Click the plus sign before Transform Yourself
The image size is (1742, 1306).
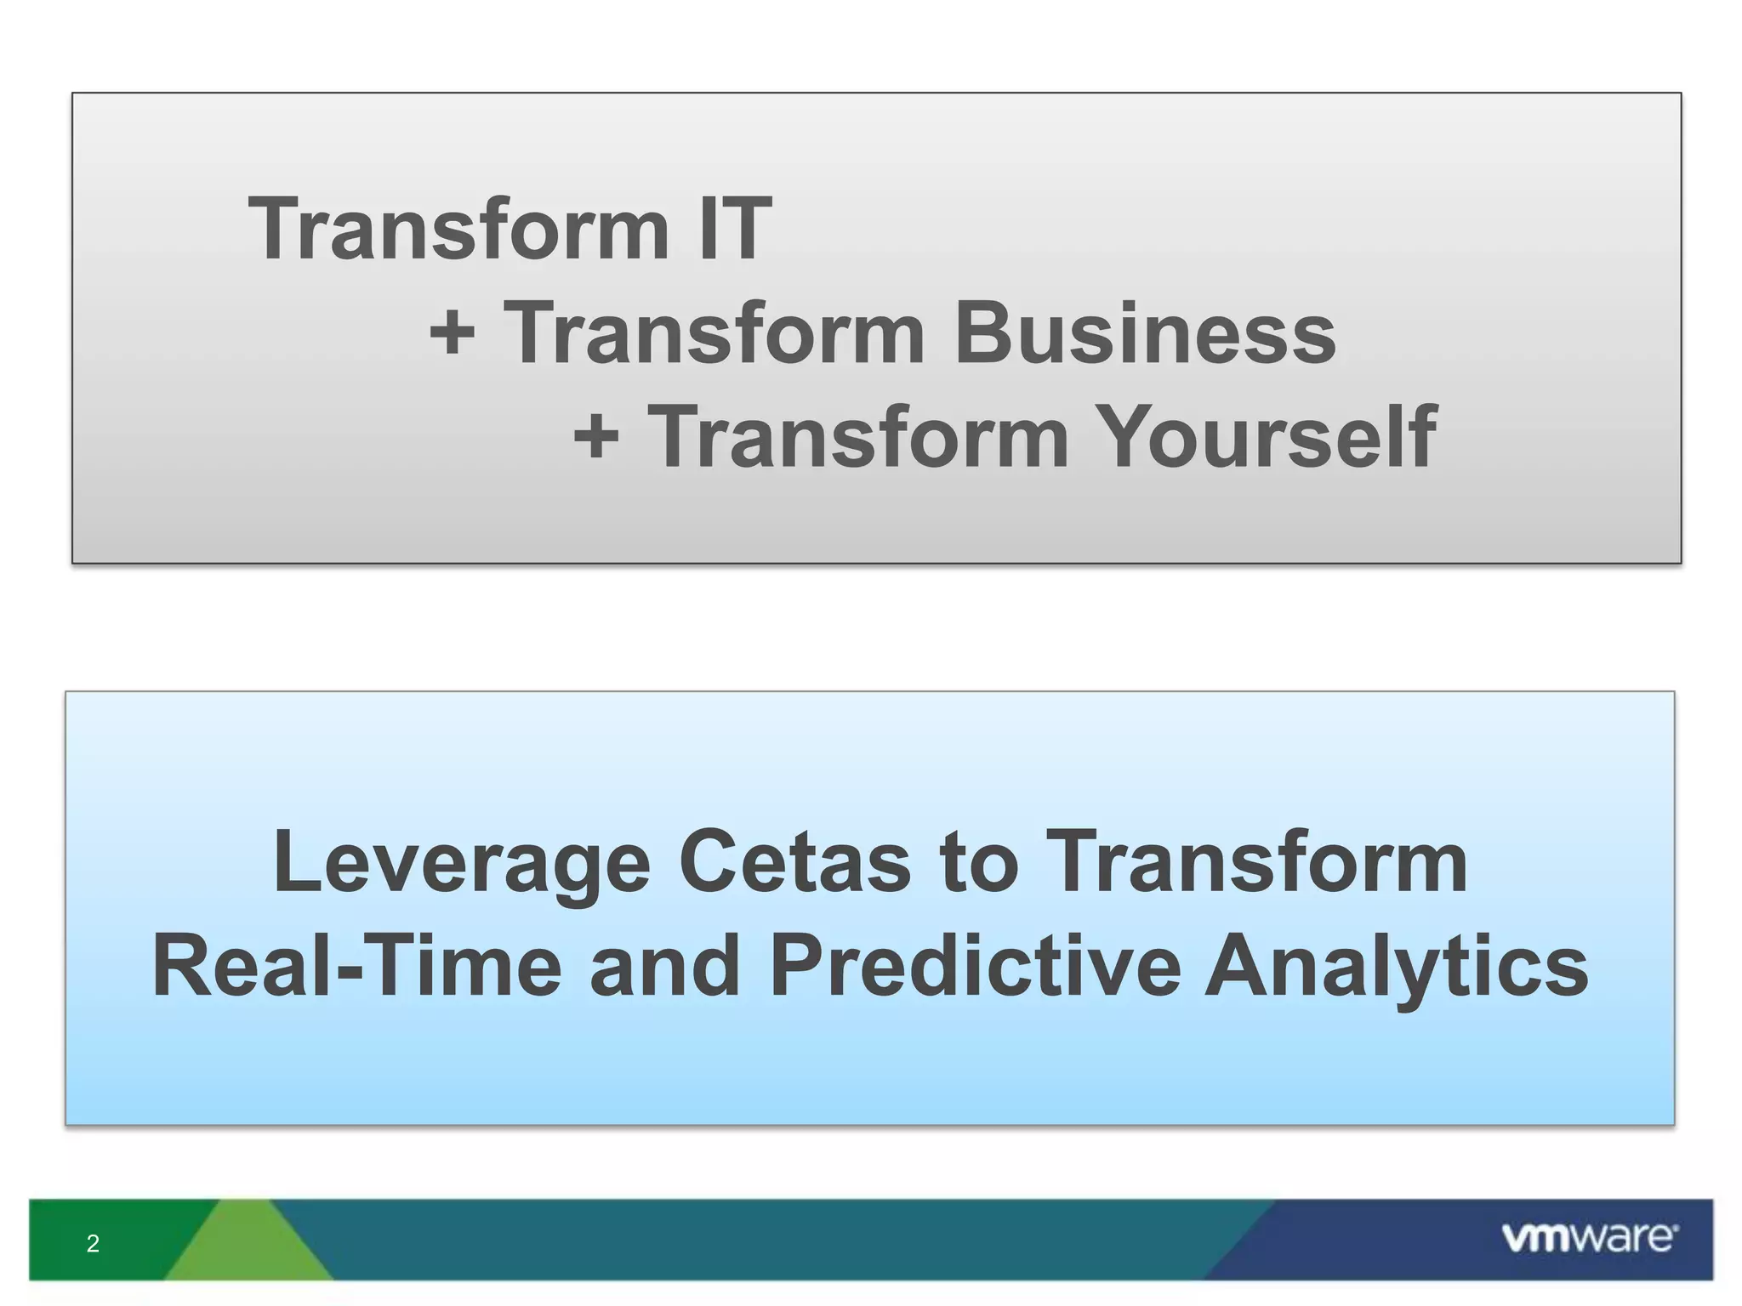click(595, 436)
